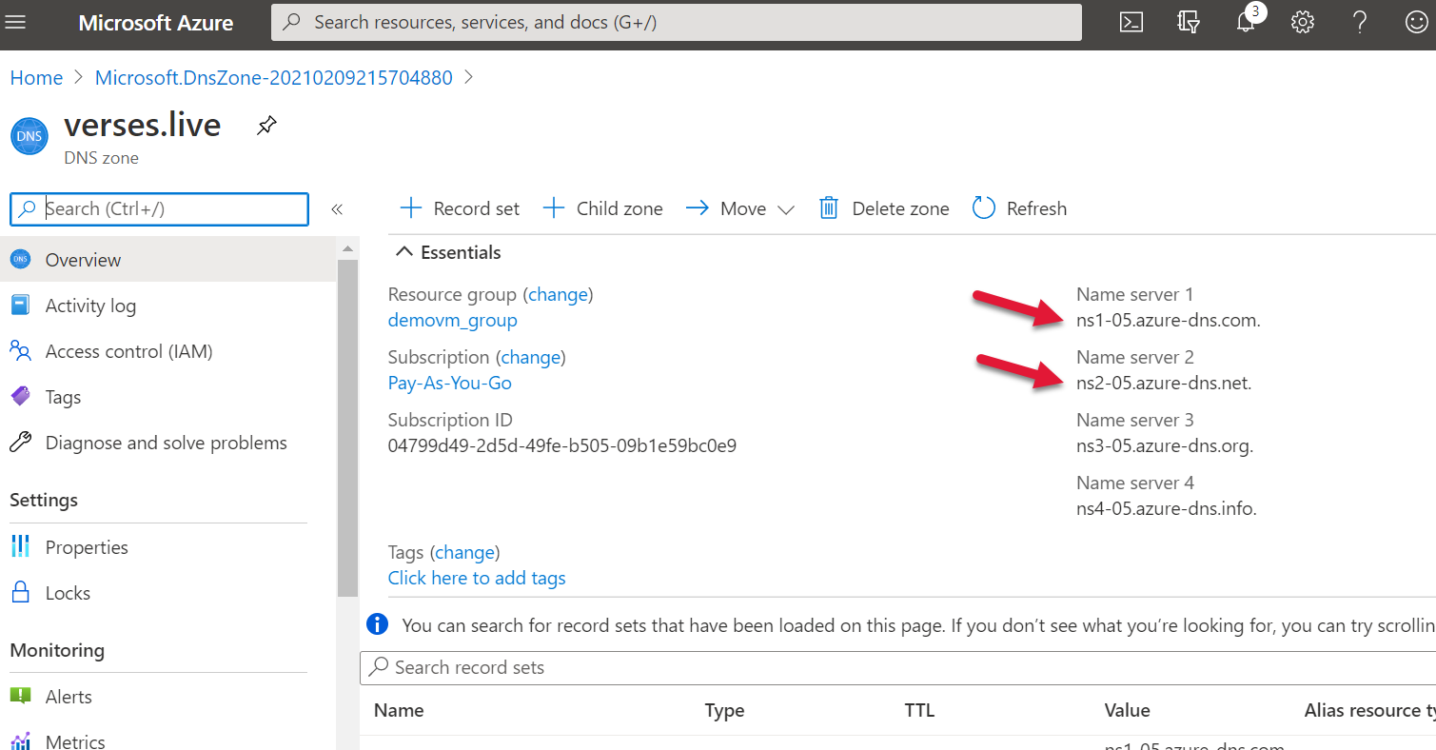The width and height of the screenshot is (1436, 750).
Task: Open the portal hamburger menu
Action: point(16,22)
